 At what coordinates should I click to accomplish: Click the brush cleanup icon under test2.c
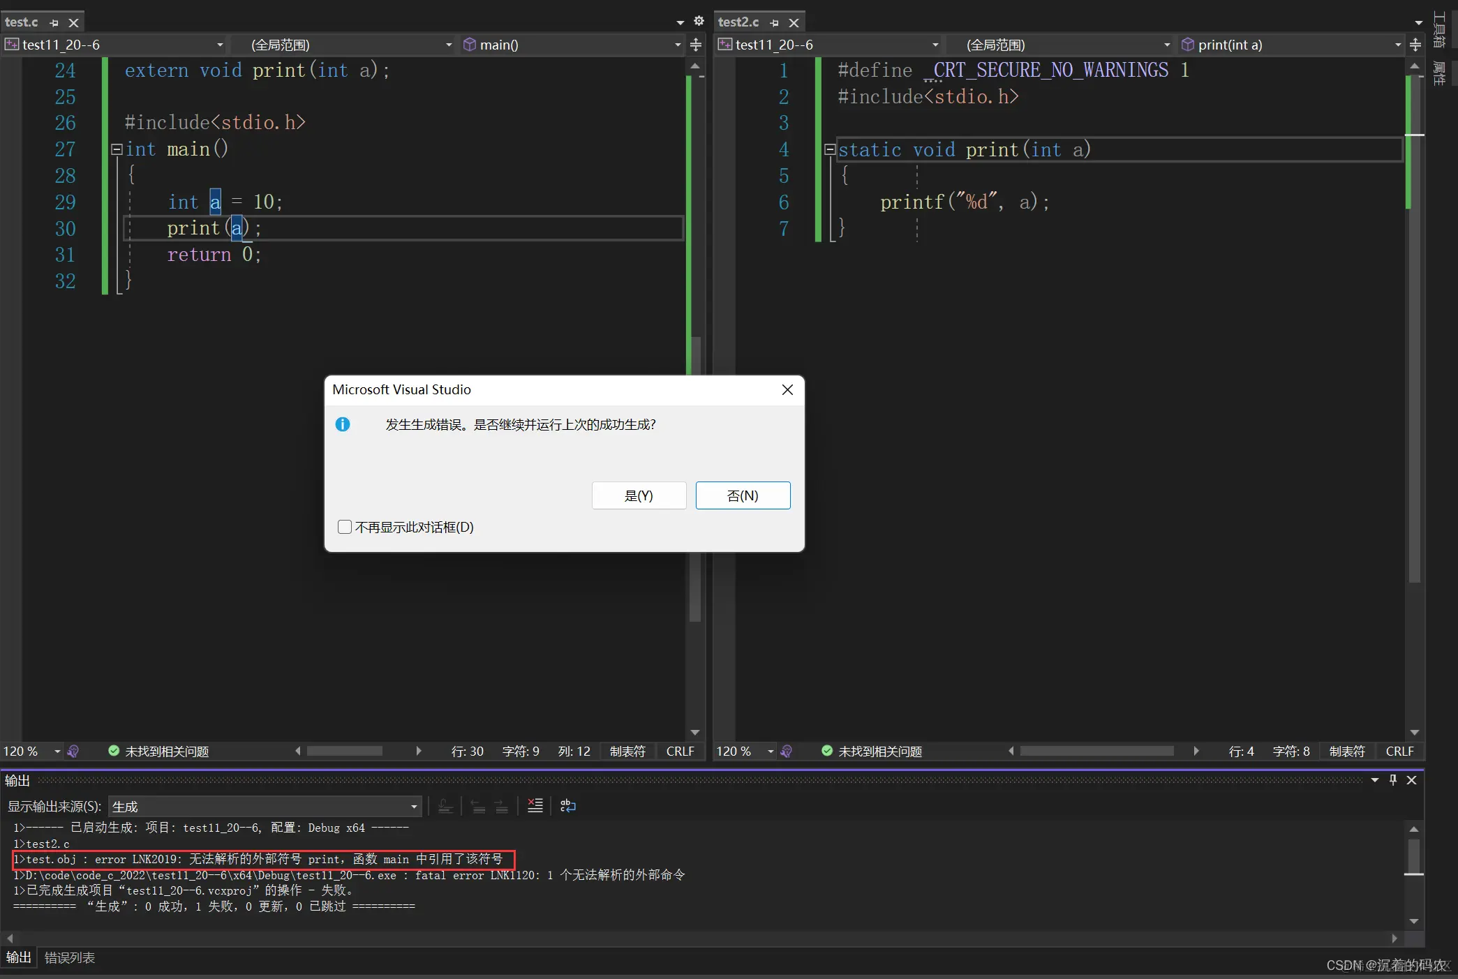(x=786, y=751)
